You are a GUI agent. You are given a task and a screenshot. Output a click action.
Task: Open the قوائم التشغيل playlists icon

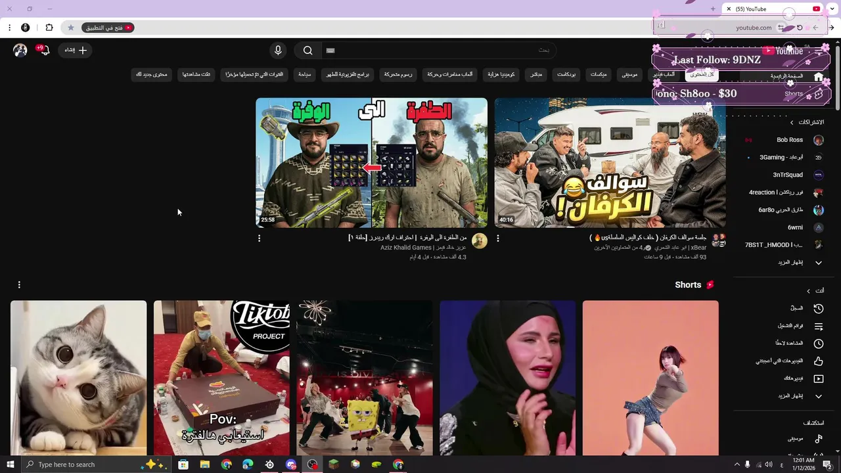click(x=819, y=326)
